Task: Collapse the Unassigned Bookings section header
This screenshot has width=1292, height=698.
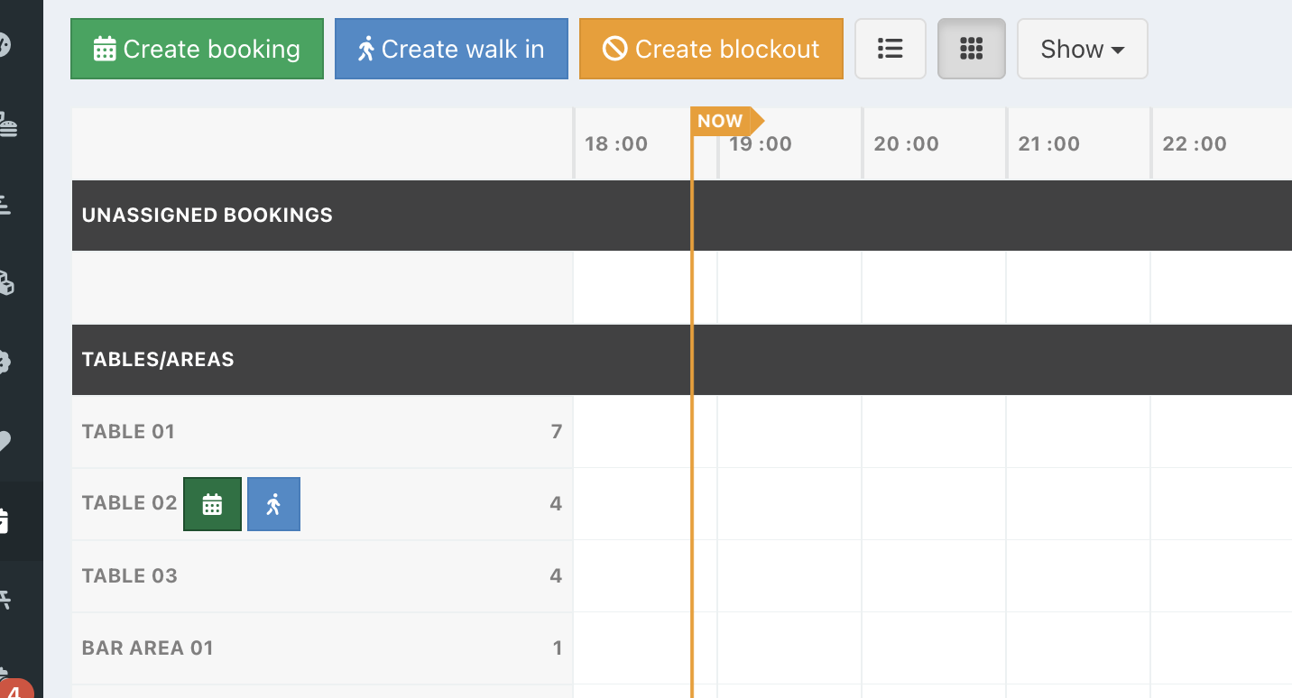Action: point(208,216)
